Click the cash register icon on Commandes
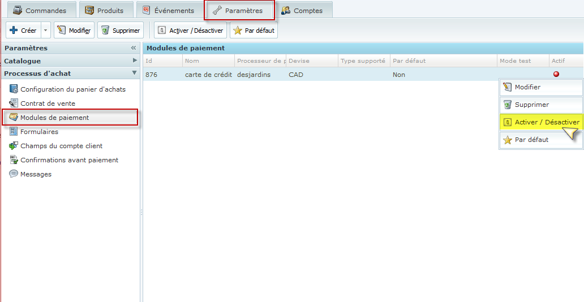The image size is (584, 302). tap(18, 10)
